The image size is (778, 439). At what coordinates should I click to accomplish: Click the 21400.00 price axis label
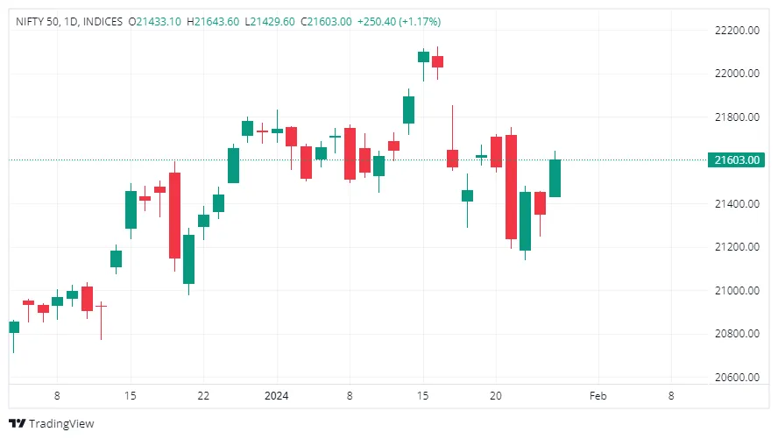click(x=738, y=204)
